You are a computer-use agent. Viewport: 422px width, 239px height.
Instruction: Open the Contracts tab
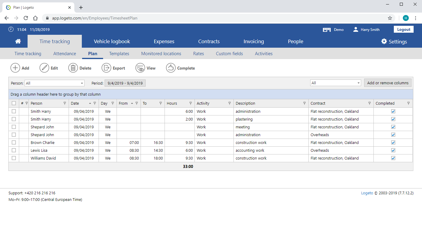click(209, 41)
